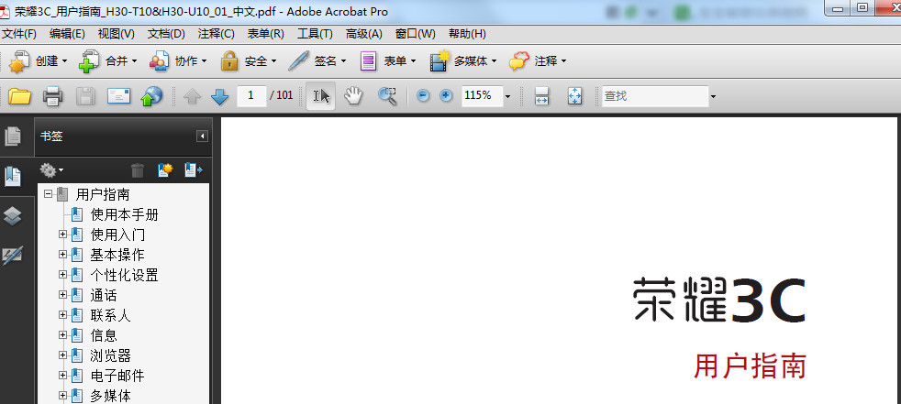
Task: Click the globe upload icon
Action: pos(151,96)
